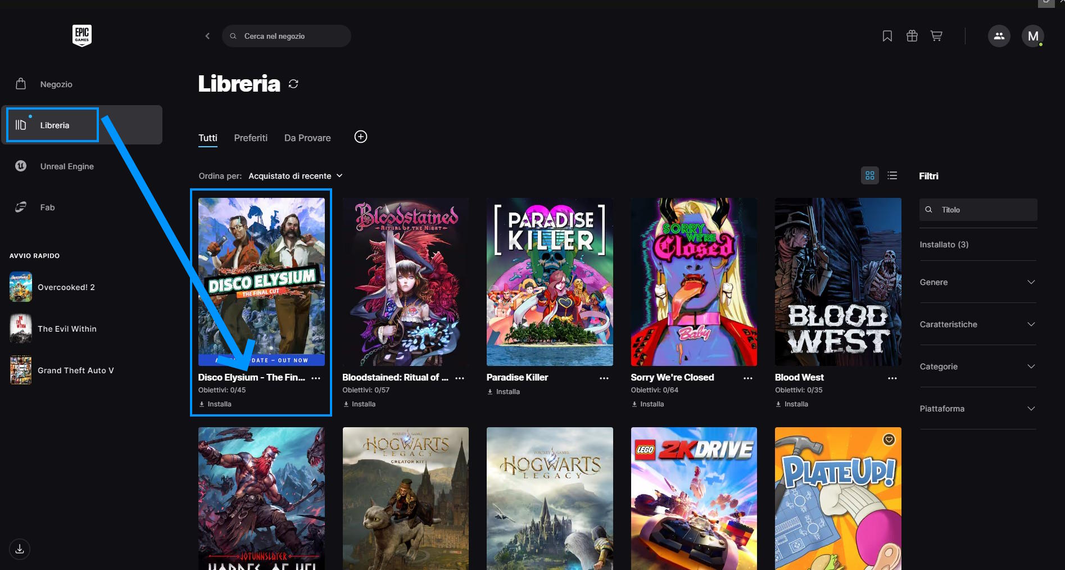Add a new collection with plus icon
Screen dimensions: 1065x570
coord(361,137)
